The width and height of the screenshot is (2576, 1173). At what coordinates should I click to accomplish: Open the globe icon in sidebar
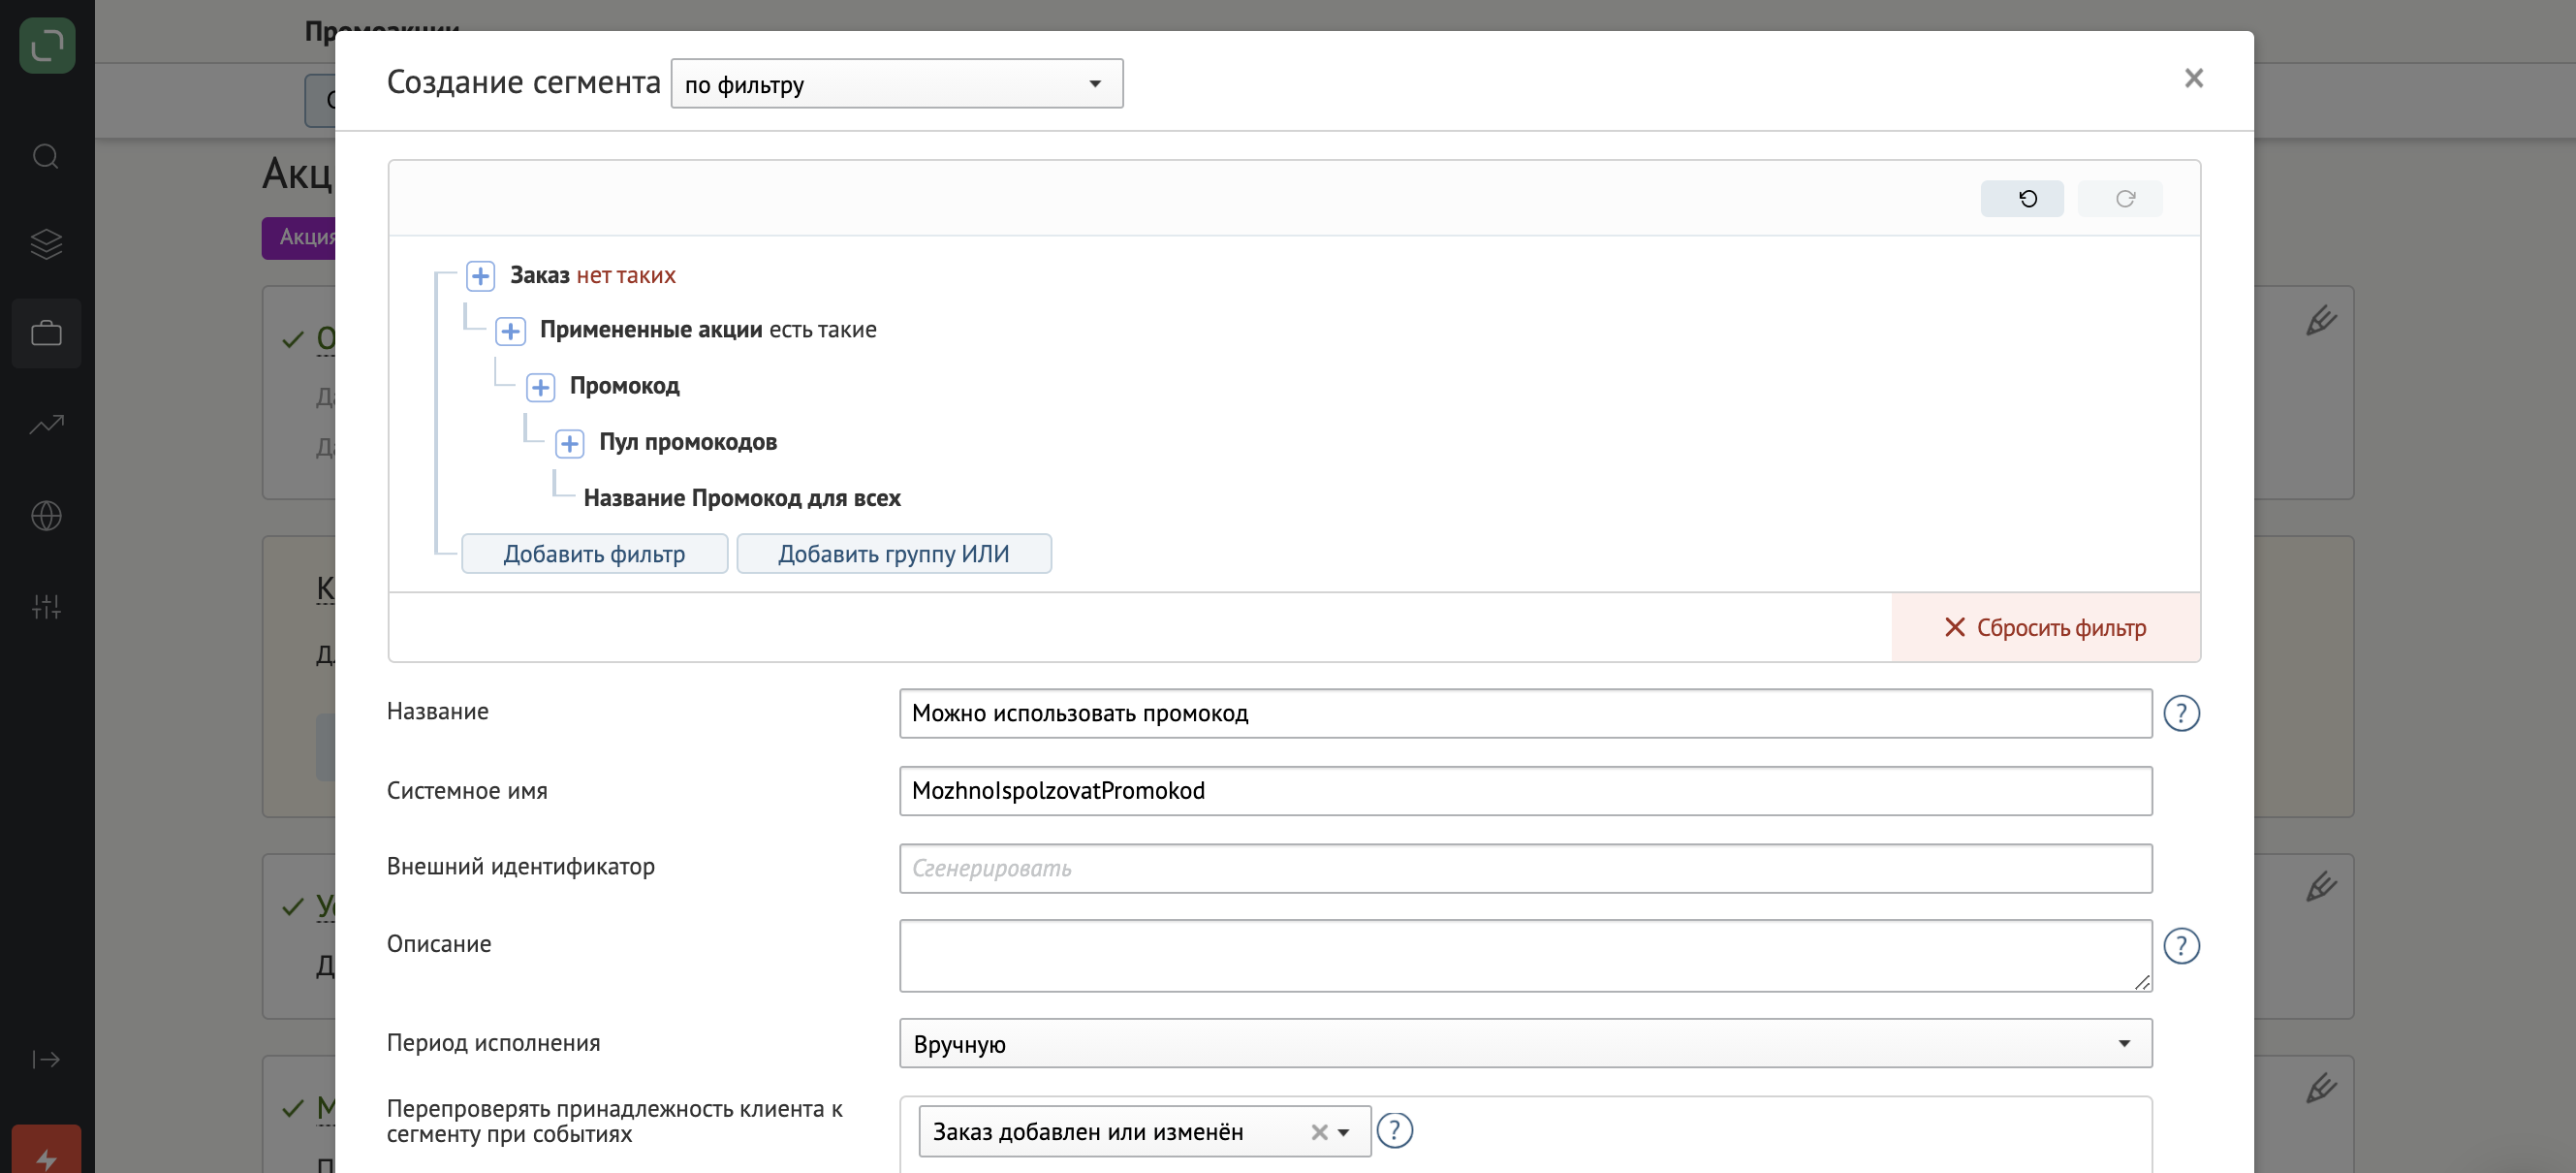click(x=46, y=515)
